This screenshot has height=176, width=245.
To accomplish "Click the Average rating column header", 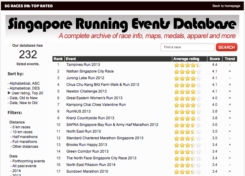I will coord(190,59).
